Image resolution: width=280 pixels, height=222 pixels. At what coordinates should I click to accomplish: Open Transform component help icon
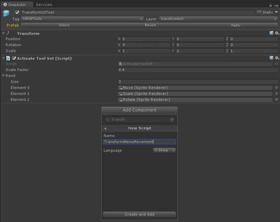(271, 33)
